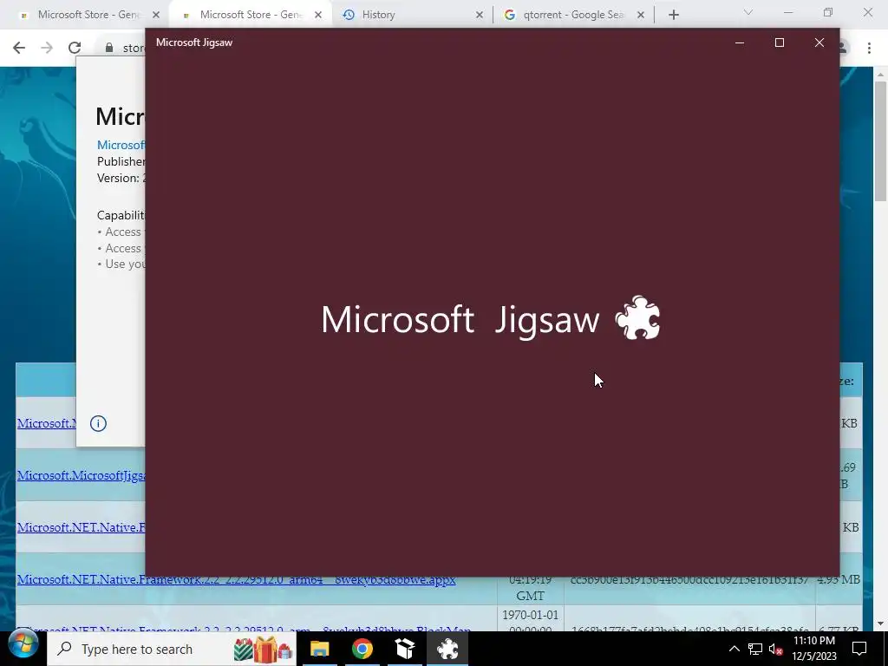Open Chrome three-dot menu
The height and width of the screenshot is (666, 888).
869,48
